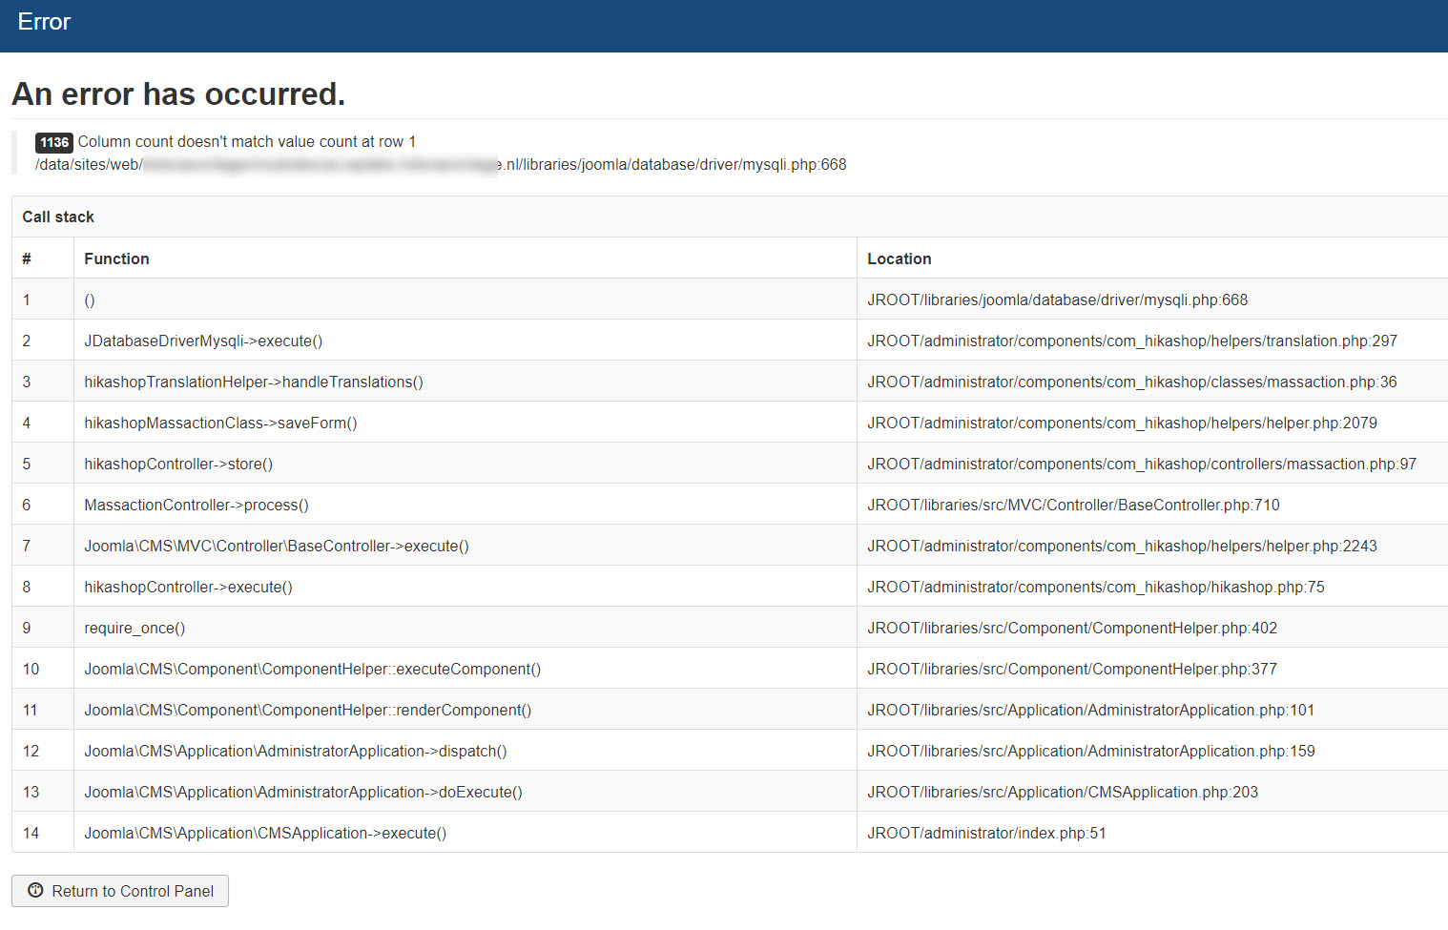This screenshot has width=1448, height=930.
Task: Click the Error title in the header bar
Action: [x=44, y=22]
